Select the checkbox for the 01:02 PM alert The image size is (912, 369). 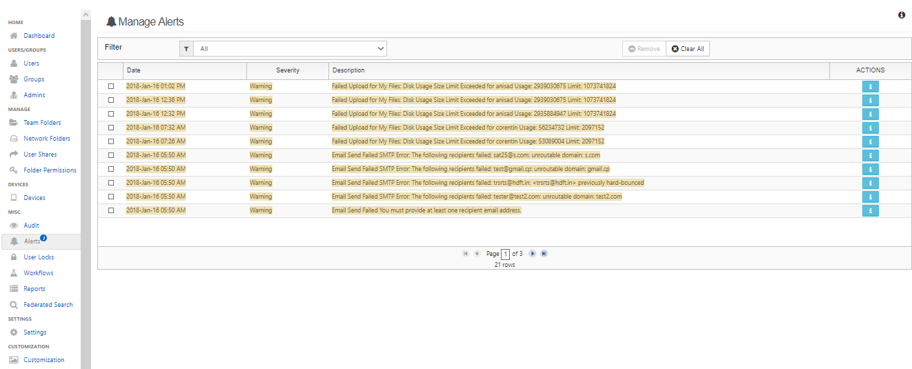111,86
